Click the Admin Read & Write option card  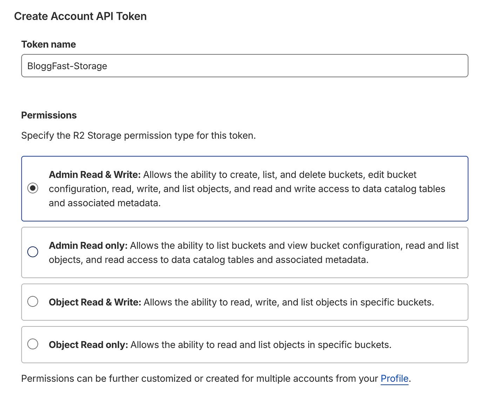pyautogui.click(x=245, y=189)
